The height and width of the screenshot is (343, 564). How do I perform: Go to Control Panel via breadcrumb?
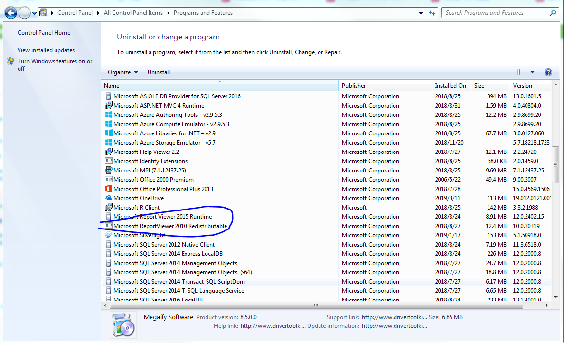point(75,13)
